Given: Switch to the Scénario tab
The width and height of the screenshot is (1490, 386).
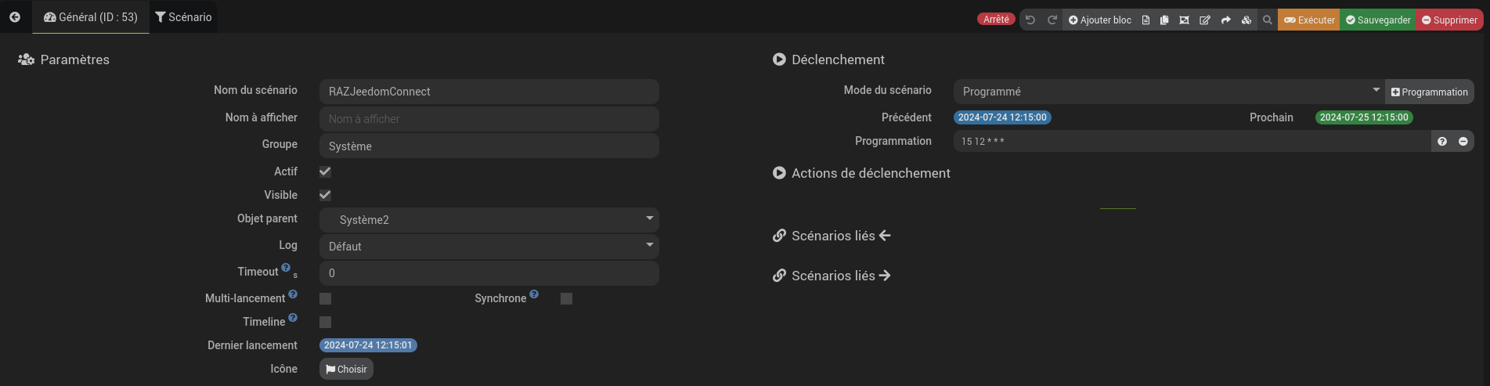Looking at the screenshot, I should click(183, 16).
